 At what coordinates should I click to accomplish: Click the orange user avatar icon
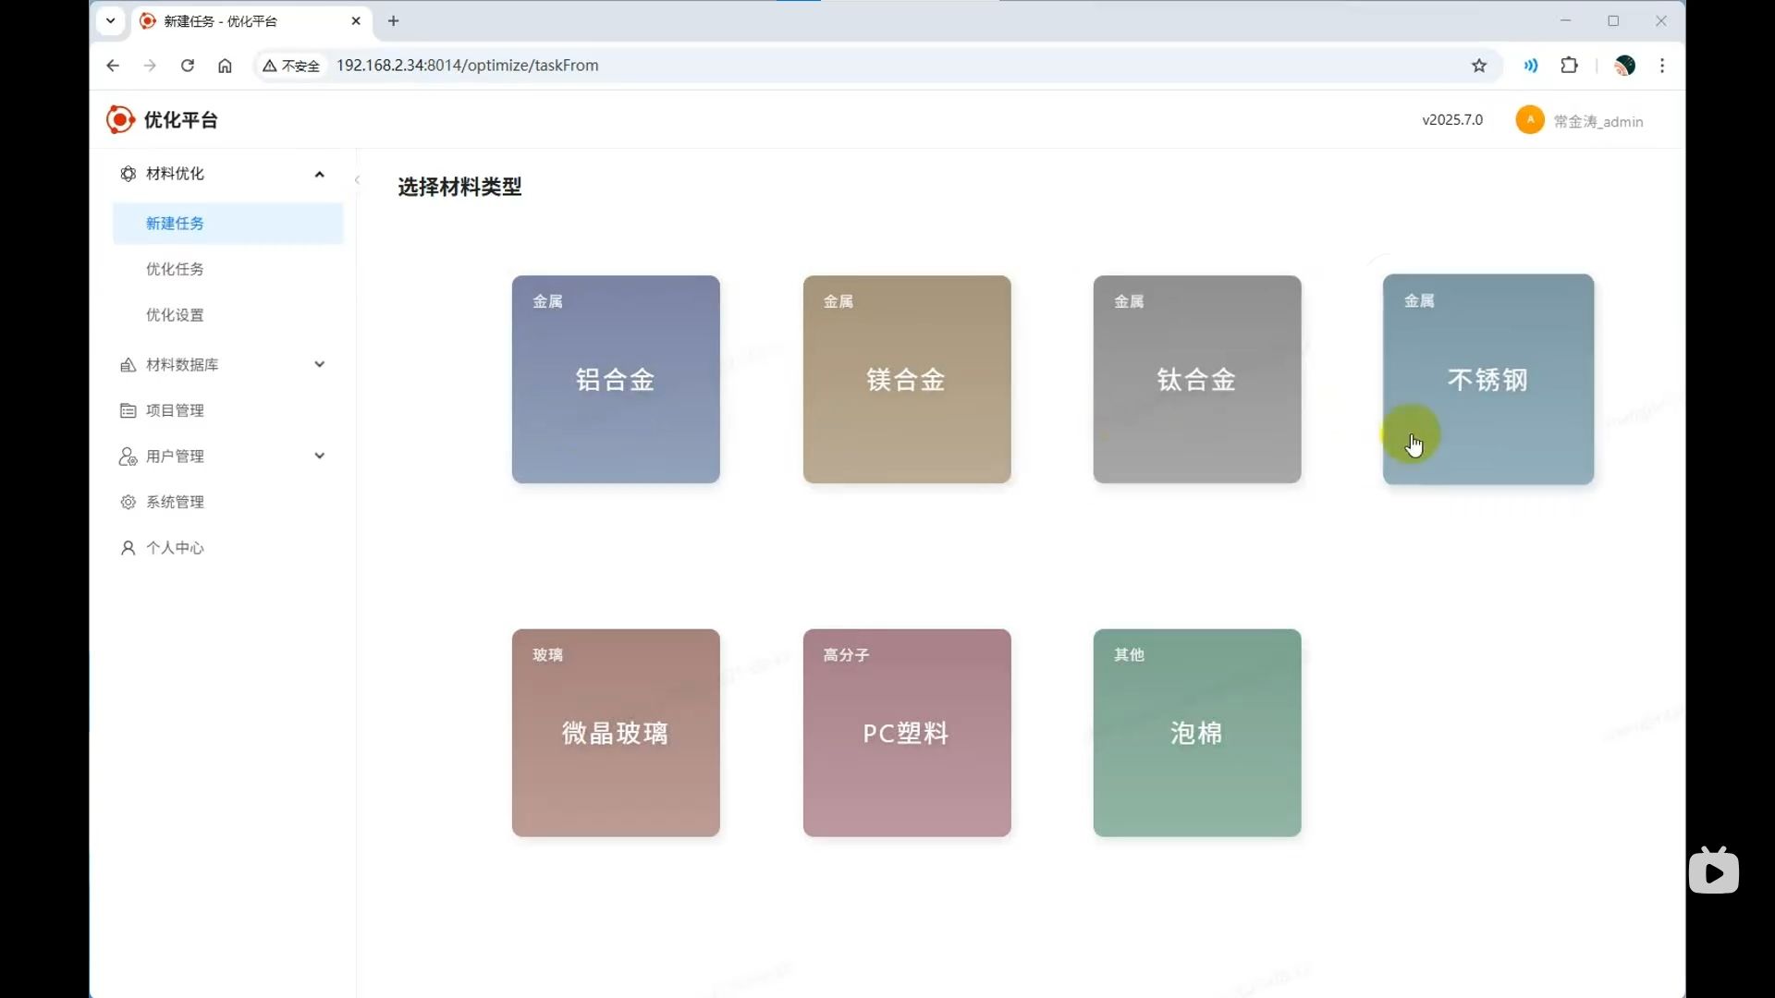tap(1530, 120)
